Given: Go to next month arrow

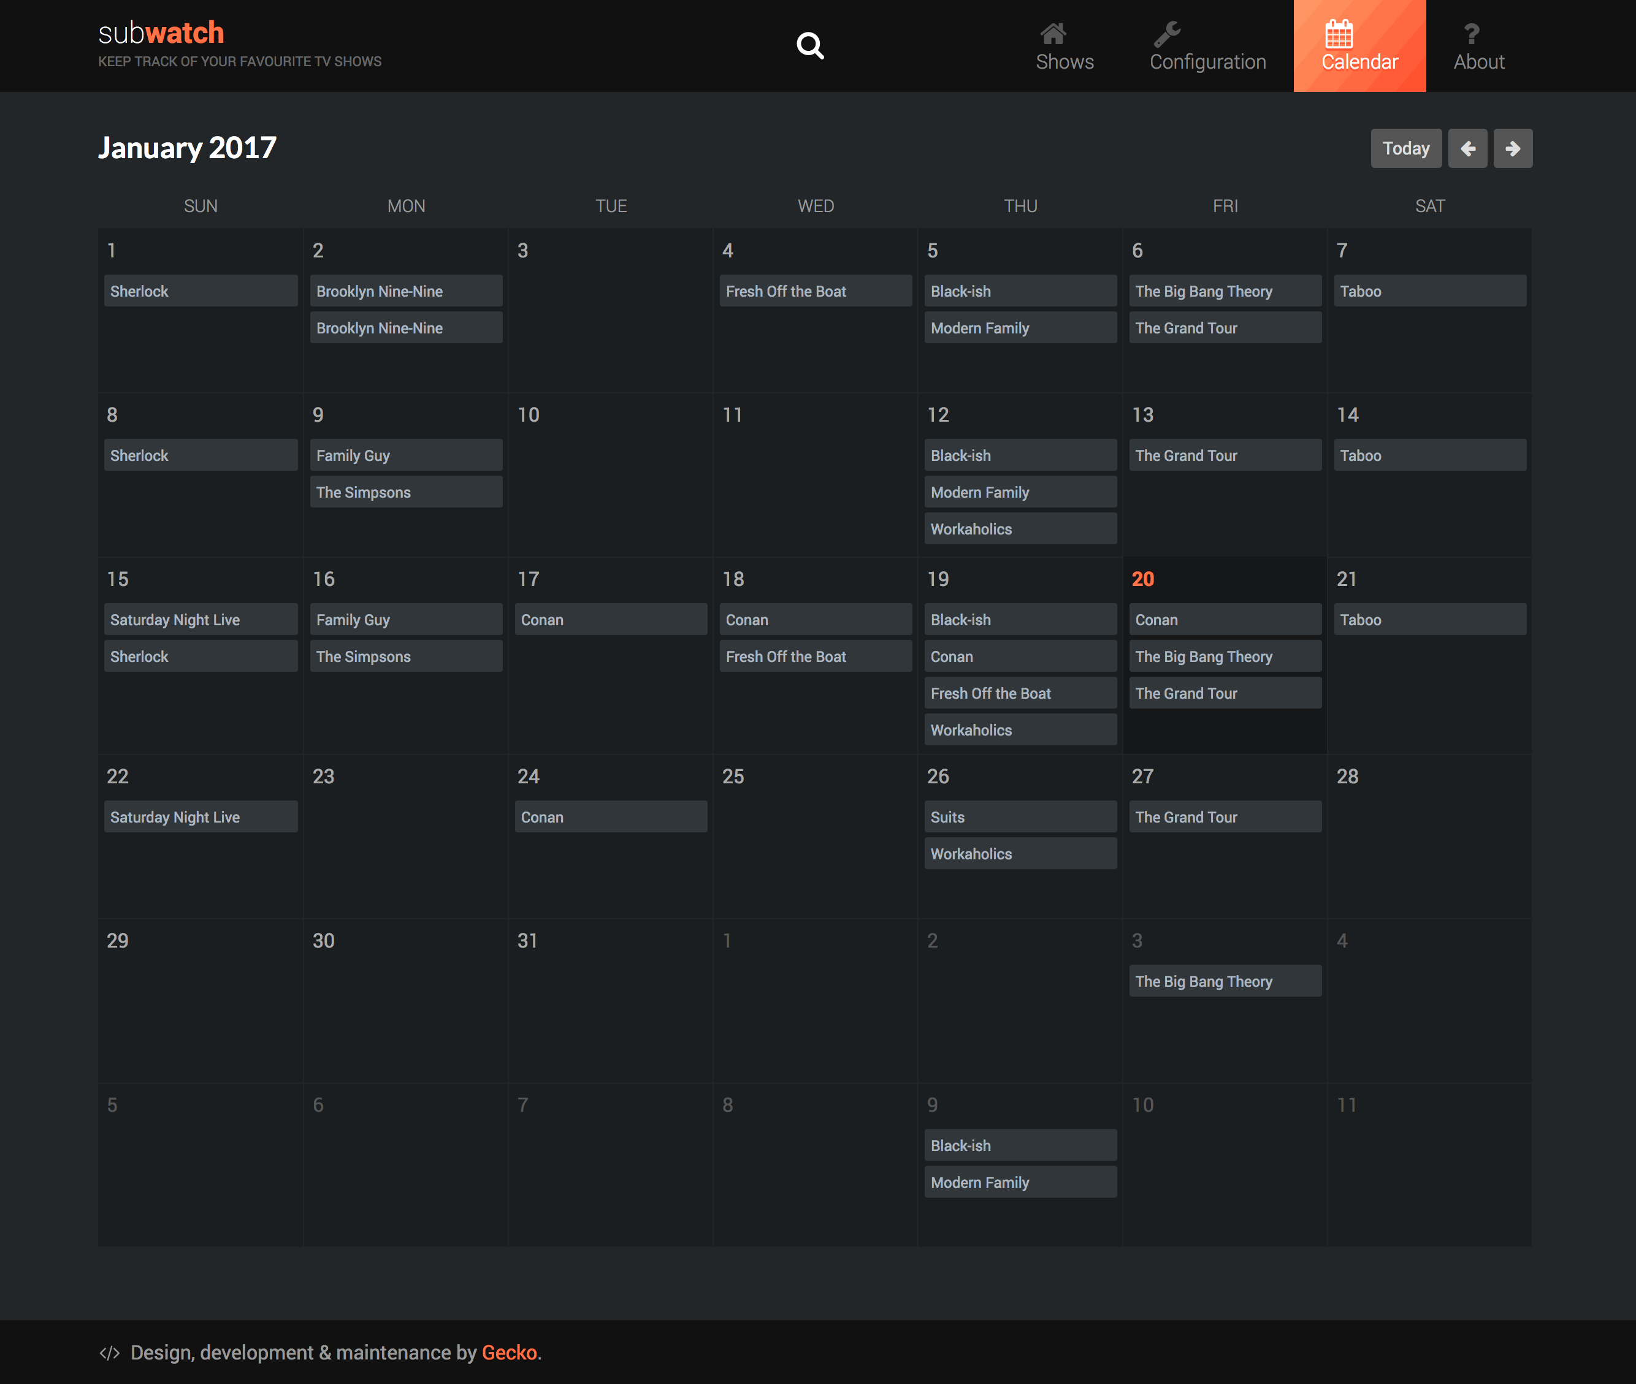Looking at the screenshot, I should coord(1513,148).
